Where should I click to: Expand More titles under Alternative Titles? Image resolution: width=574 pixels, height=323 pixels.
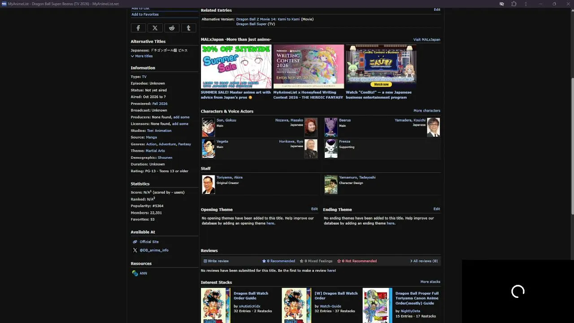[142, 56]
